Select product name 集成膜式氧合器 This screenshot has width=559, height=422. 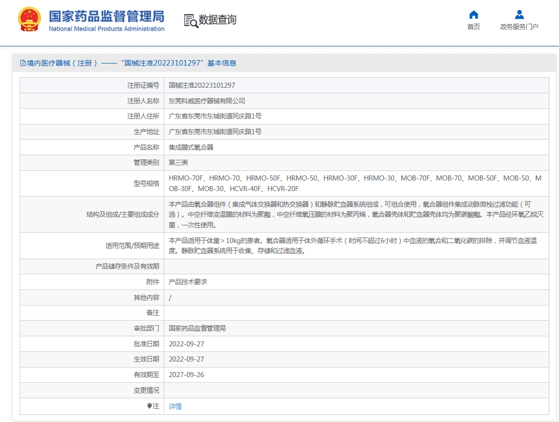[x=191, y=147]
